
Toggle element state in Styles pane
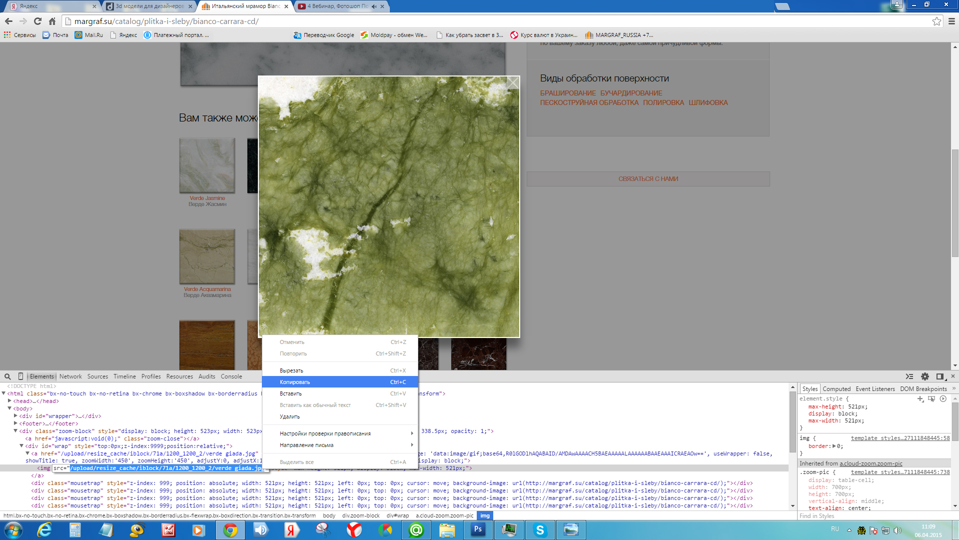point(932,399)
